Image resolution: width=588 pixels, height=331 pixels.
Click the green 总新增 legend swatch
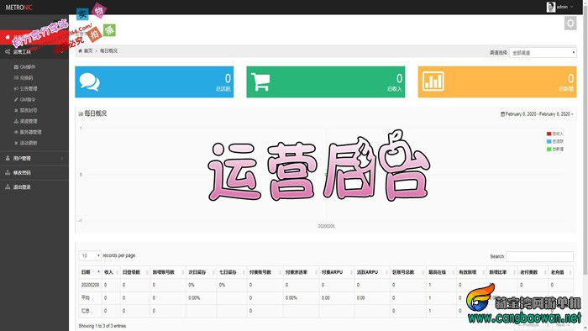(549, 150)
